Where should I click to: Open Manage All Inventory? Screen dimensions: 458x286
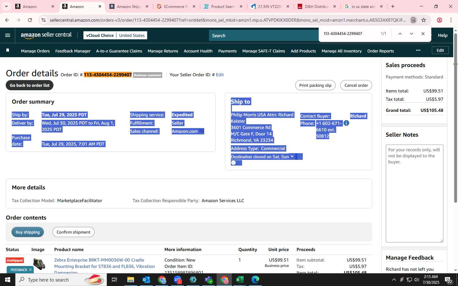(342, 51)
